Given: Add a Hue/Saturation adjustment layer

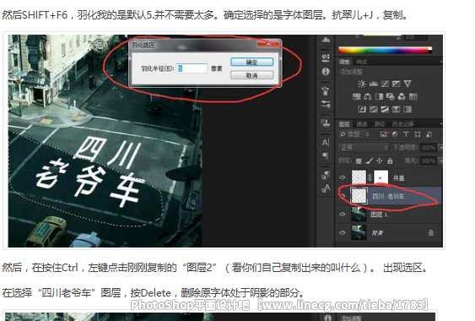Looking at the screenshot, I should coord(356,96).
